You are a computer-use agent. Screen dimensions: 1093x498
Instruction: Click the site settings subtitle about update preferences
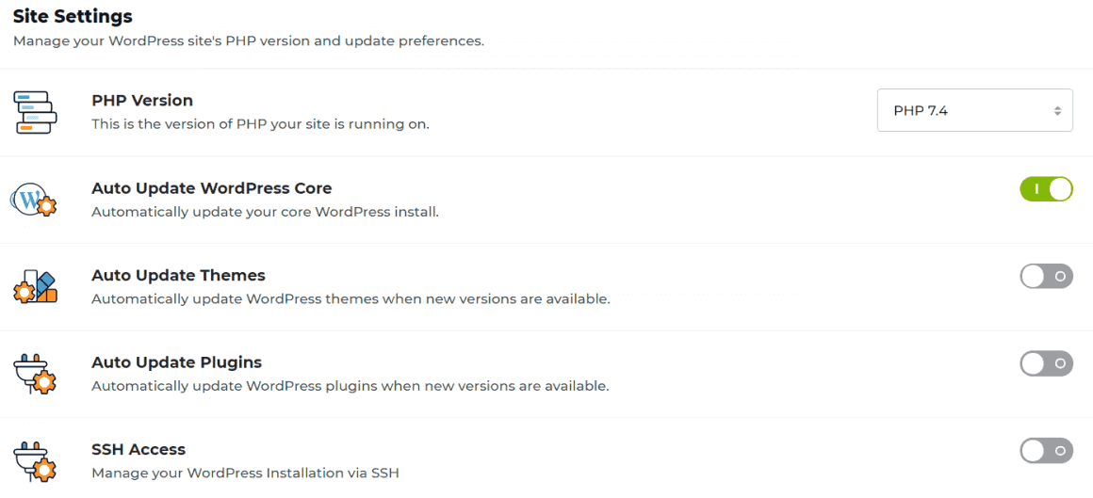coord(248,41)
